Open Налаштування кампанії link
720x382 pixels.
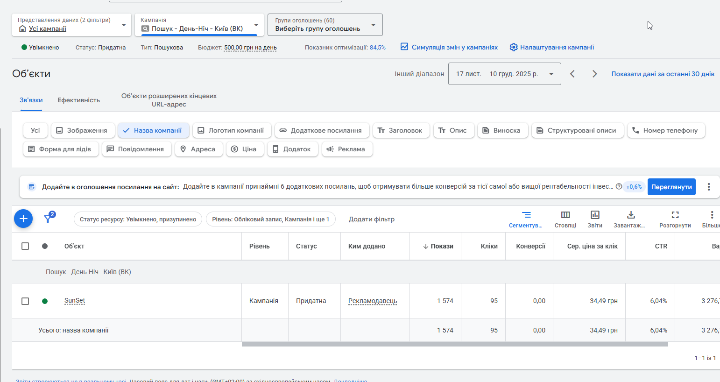click(557, 47)
